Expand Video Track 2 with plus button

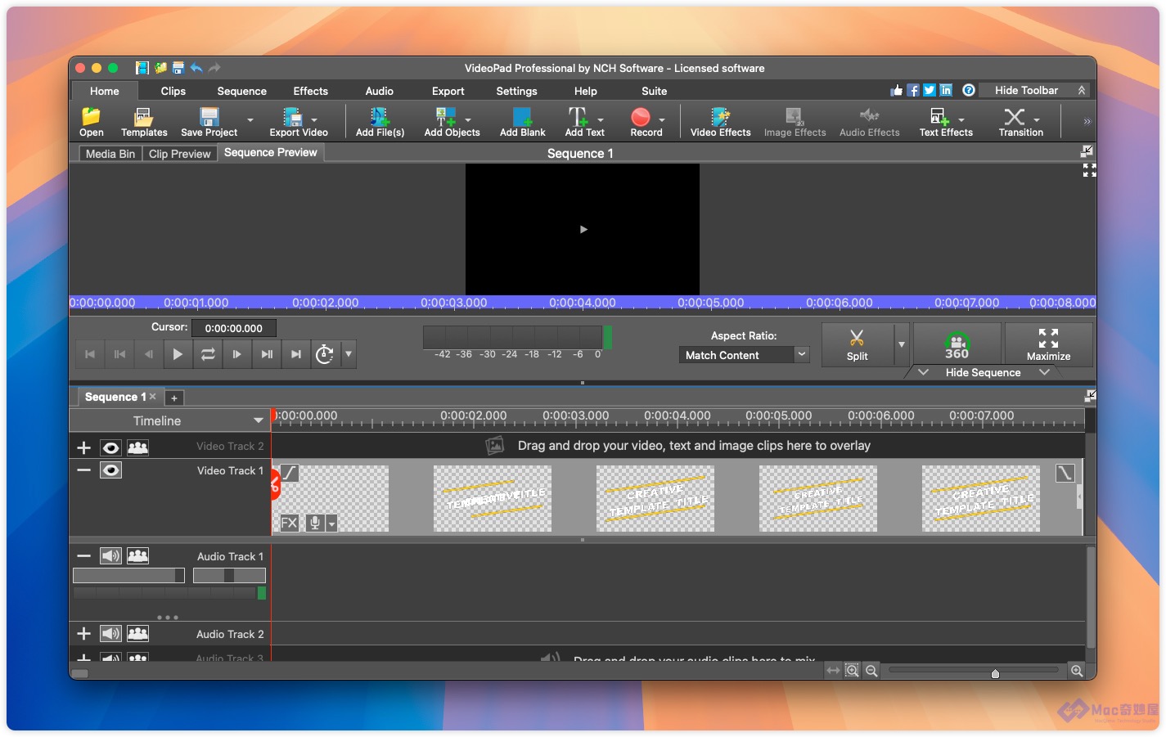point(83,447)
